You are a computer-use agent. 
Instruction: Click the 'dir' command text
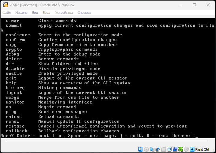(10, 64)
